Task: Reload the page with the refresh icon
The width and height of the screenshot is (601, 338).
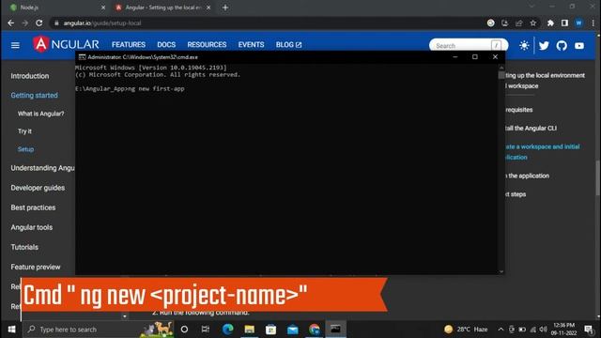Action: (x=39, y=23)
